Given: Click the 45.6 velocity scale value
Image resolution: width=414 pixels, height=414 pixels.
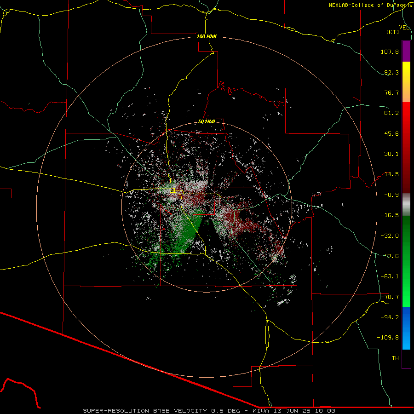Looking at the screenshot, I should pos(391,133).
